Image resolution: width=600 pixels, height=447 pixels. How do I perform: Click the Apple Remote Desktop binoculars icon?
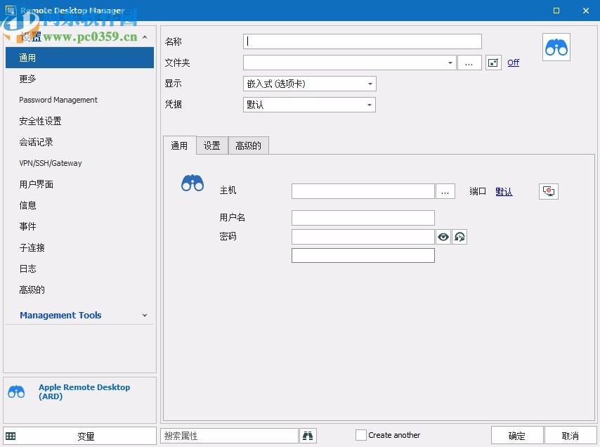pos(556,46)
